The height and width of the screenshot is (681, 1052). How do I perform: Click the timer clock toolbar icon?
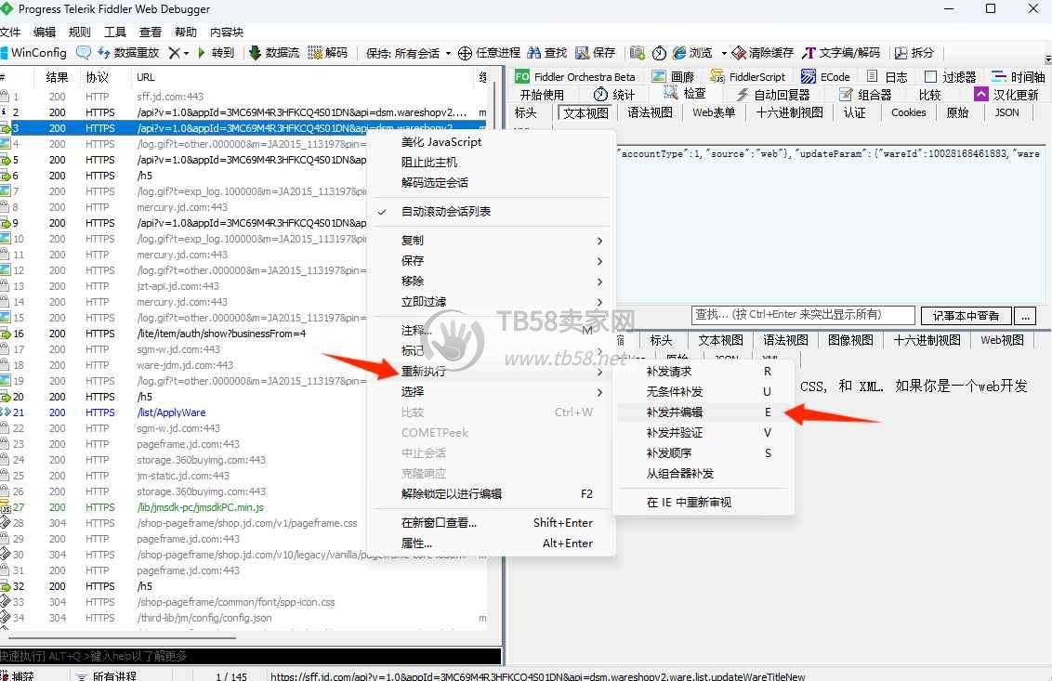click(x=660, y=52)
